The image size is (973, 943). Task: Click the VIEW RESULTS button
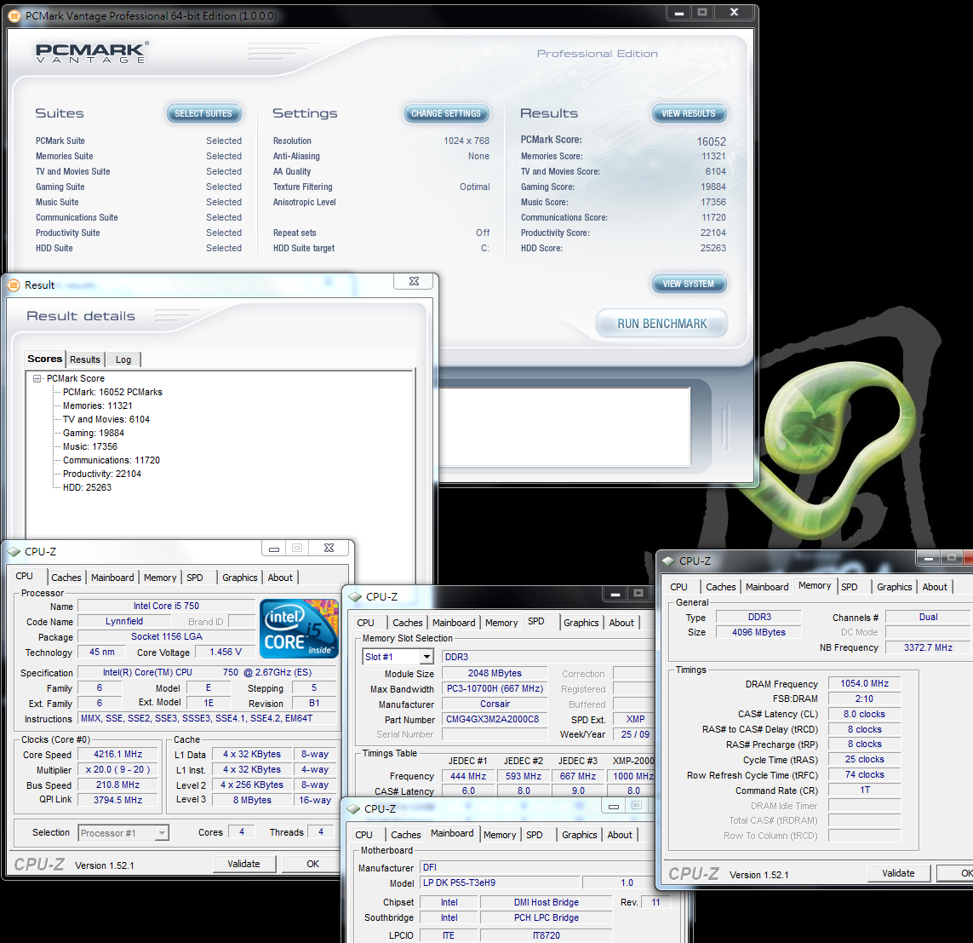pyautogui.click(x=688, y=113)
